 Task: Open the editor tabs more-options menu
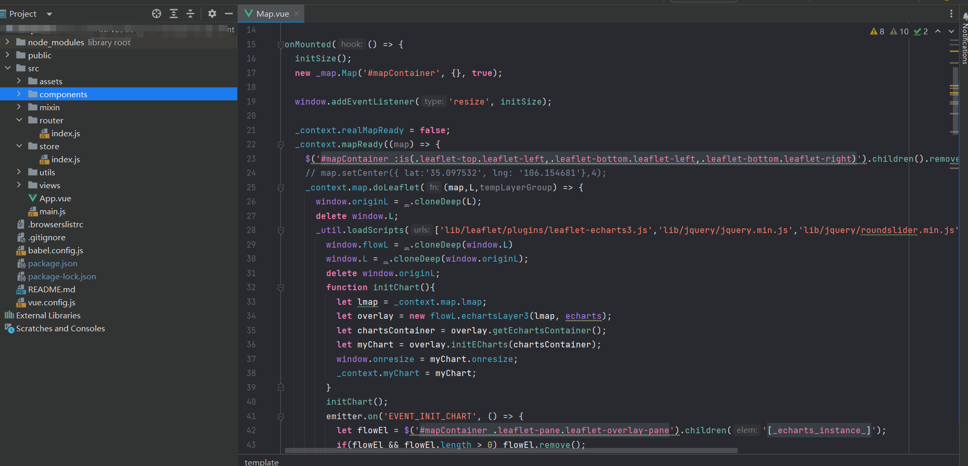click(x=951, y=14)
